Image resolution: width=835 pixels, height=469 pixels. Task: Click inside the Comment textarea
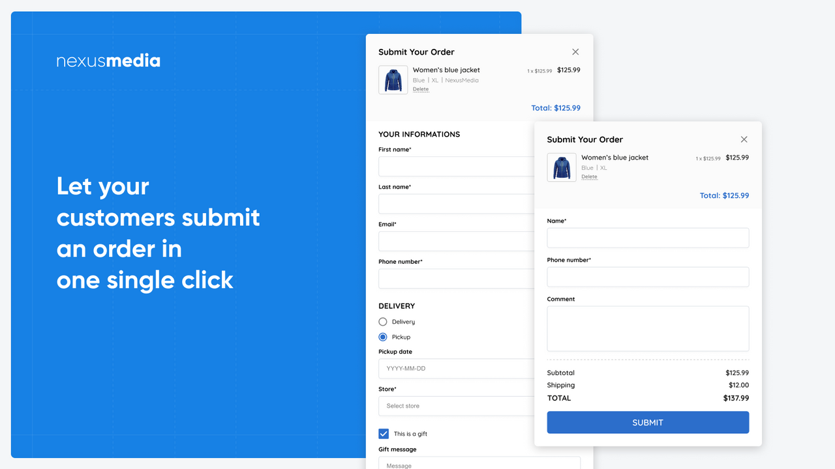(648, 328)
